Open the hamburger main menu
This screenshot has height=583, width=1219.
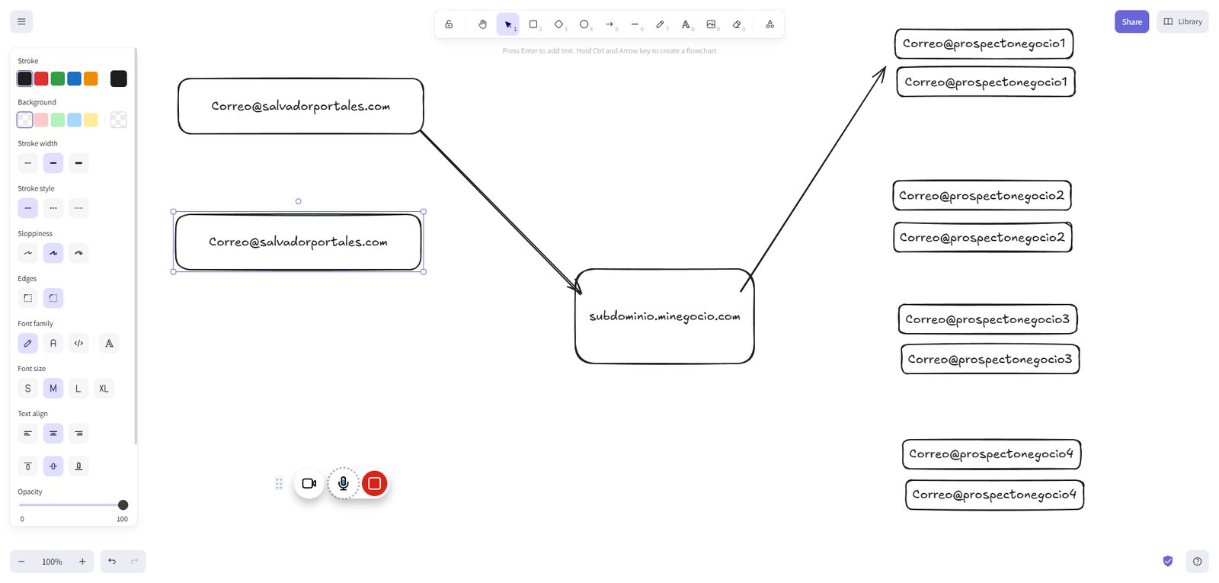click(21, 21)
